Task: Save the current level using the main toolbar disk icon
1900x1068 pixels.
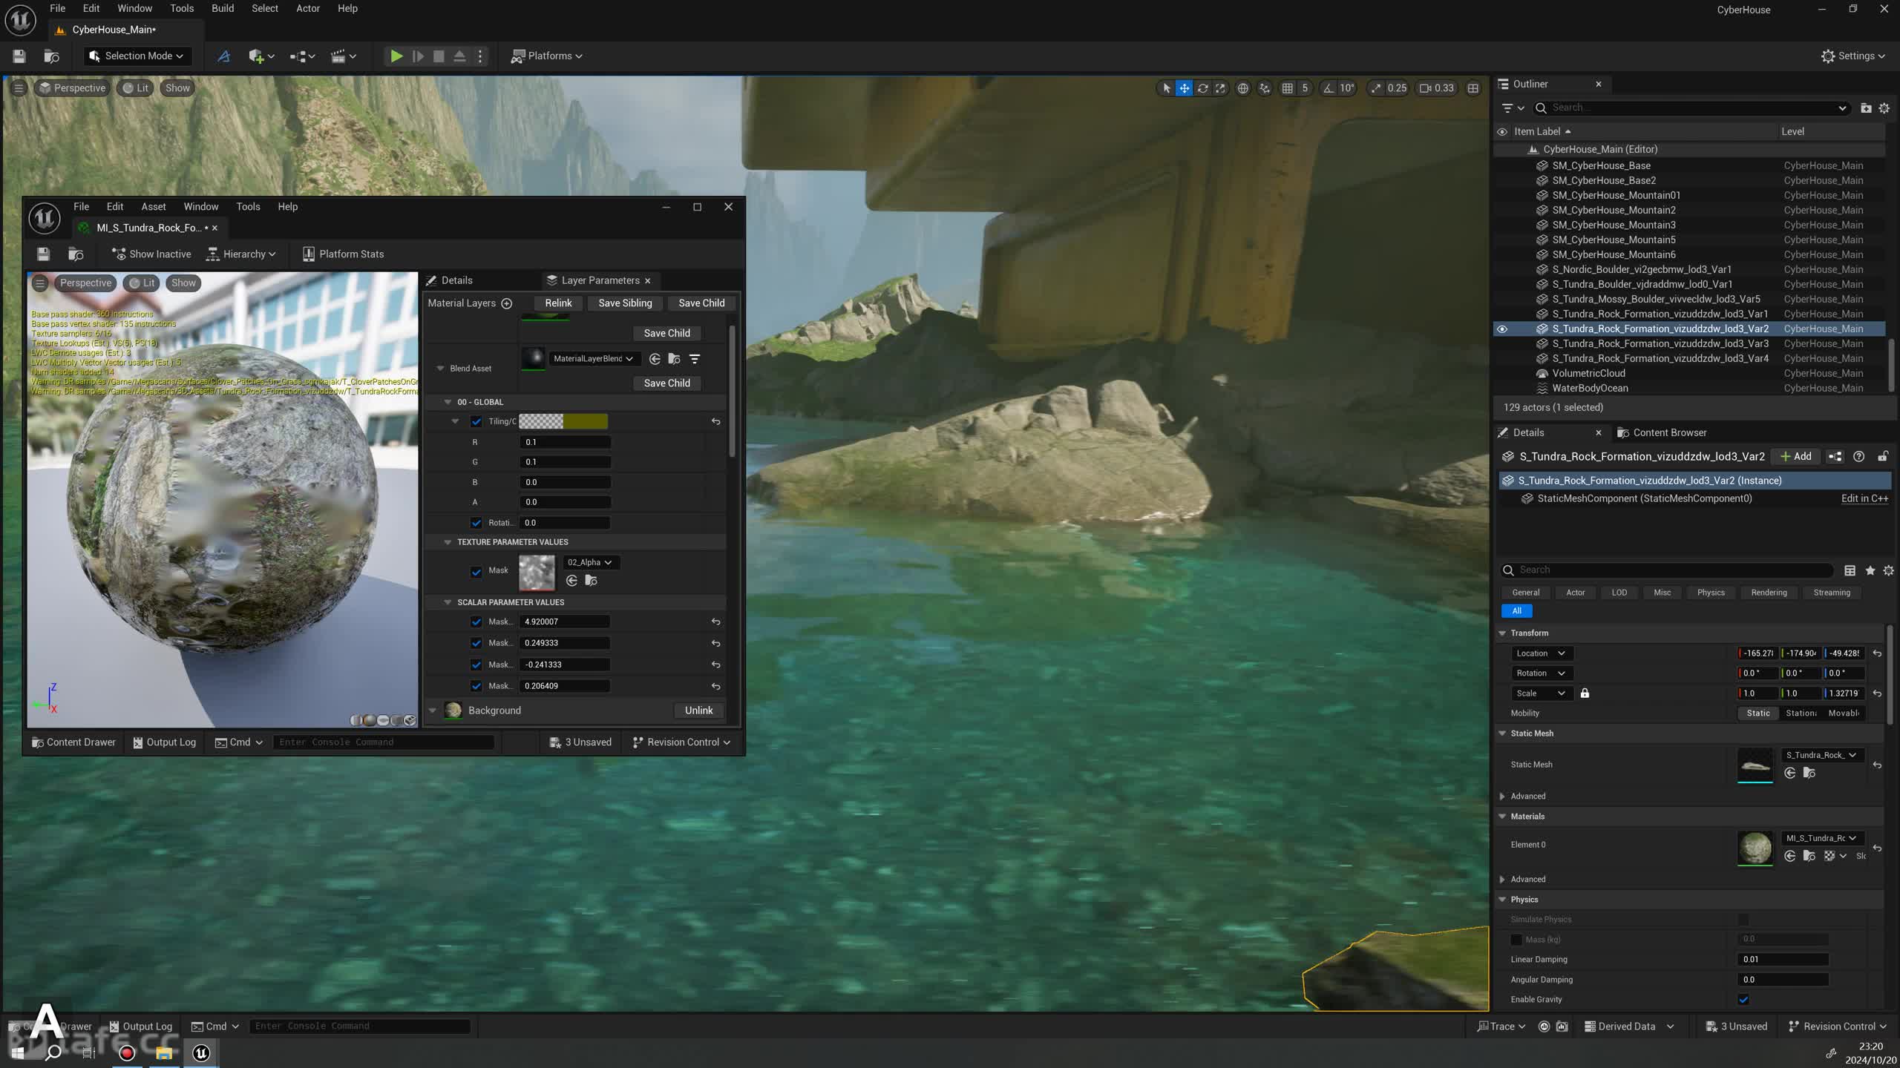Action: tap(19, 56)
